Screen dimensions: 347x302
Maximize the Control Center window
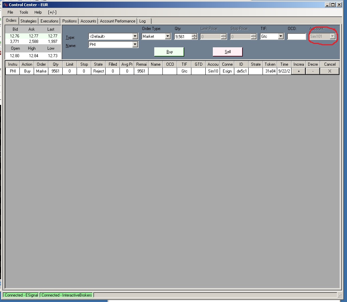tap(333, 5)
